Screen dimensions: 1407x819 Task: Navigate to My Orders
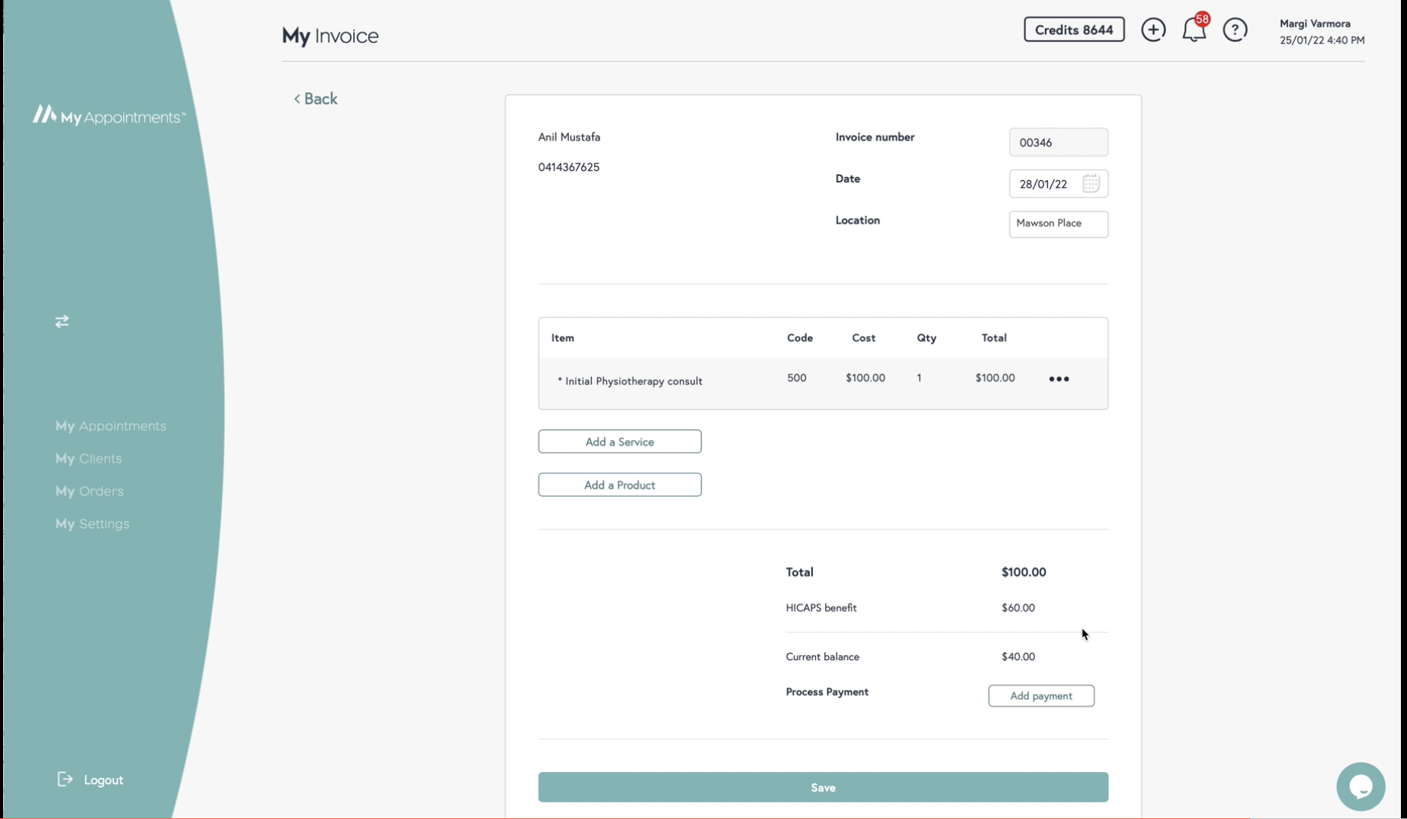pyautogui.click(x=89, y=491)
